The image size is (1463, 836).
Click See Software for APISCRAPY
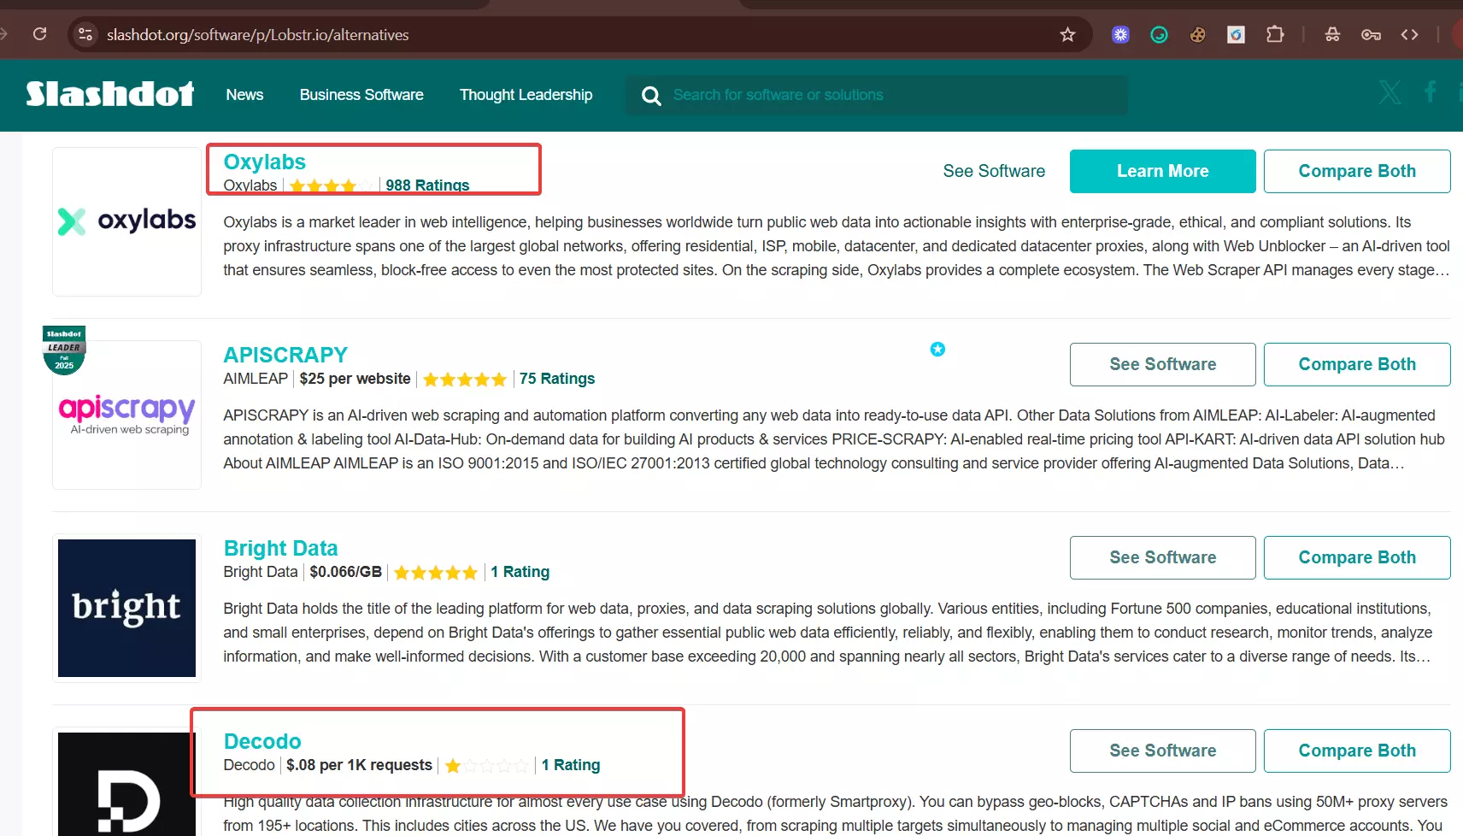point(1162,364)
